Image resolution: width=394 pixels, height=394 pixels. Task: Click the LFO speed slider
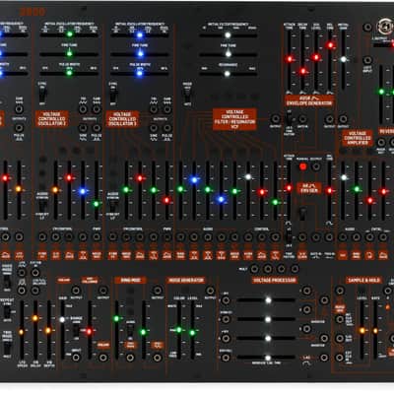click(22, 330)
